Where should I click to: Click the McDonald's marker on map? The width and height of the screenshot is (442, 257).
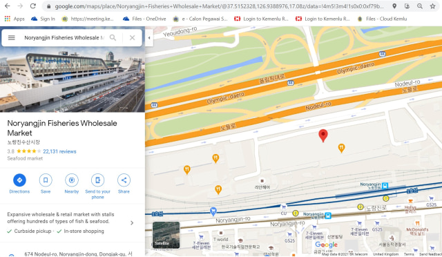coord(417,223)
